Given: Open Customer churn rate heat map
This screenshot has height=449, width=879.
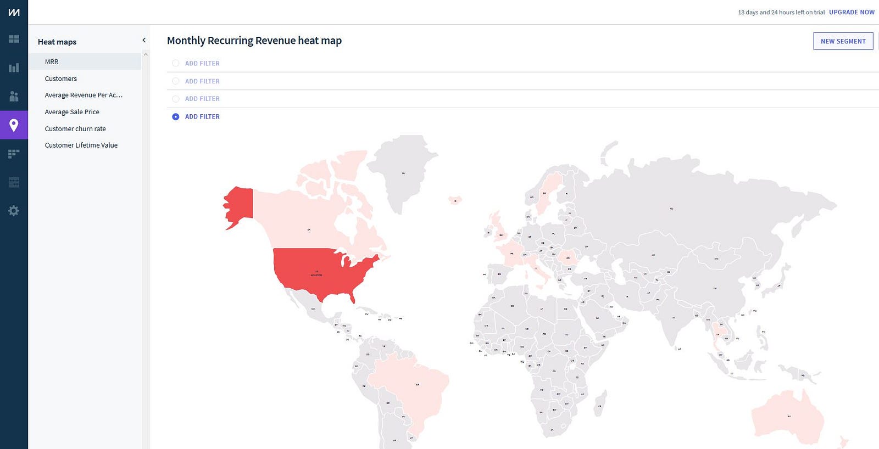Looking at the screenshot, I should (75, 128).
